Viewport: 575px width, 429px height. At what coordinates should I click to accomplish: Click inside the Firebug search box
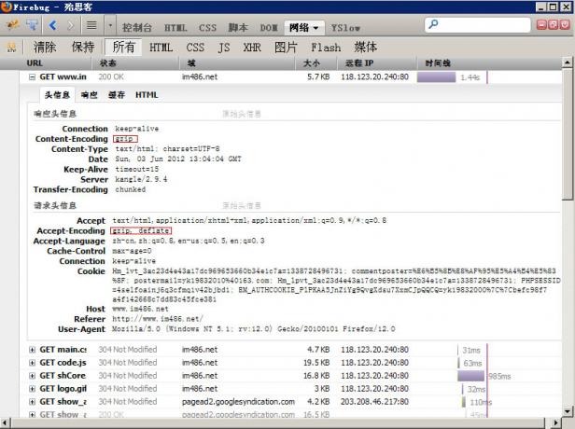[x=478, y=24]
